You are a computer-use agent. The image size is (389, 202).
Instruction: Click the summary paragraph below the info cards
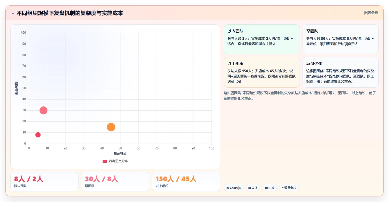[300, 96]
